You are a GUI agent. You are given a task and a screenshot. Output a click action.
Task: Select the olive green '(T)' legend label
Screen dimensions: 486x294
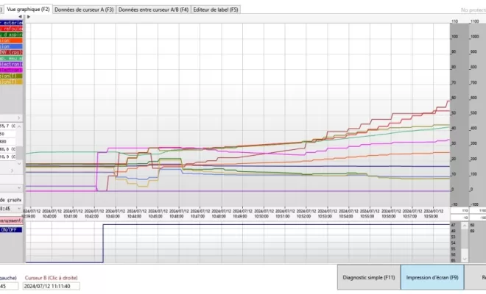[x=11, y=76]
